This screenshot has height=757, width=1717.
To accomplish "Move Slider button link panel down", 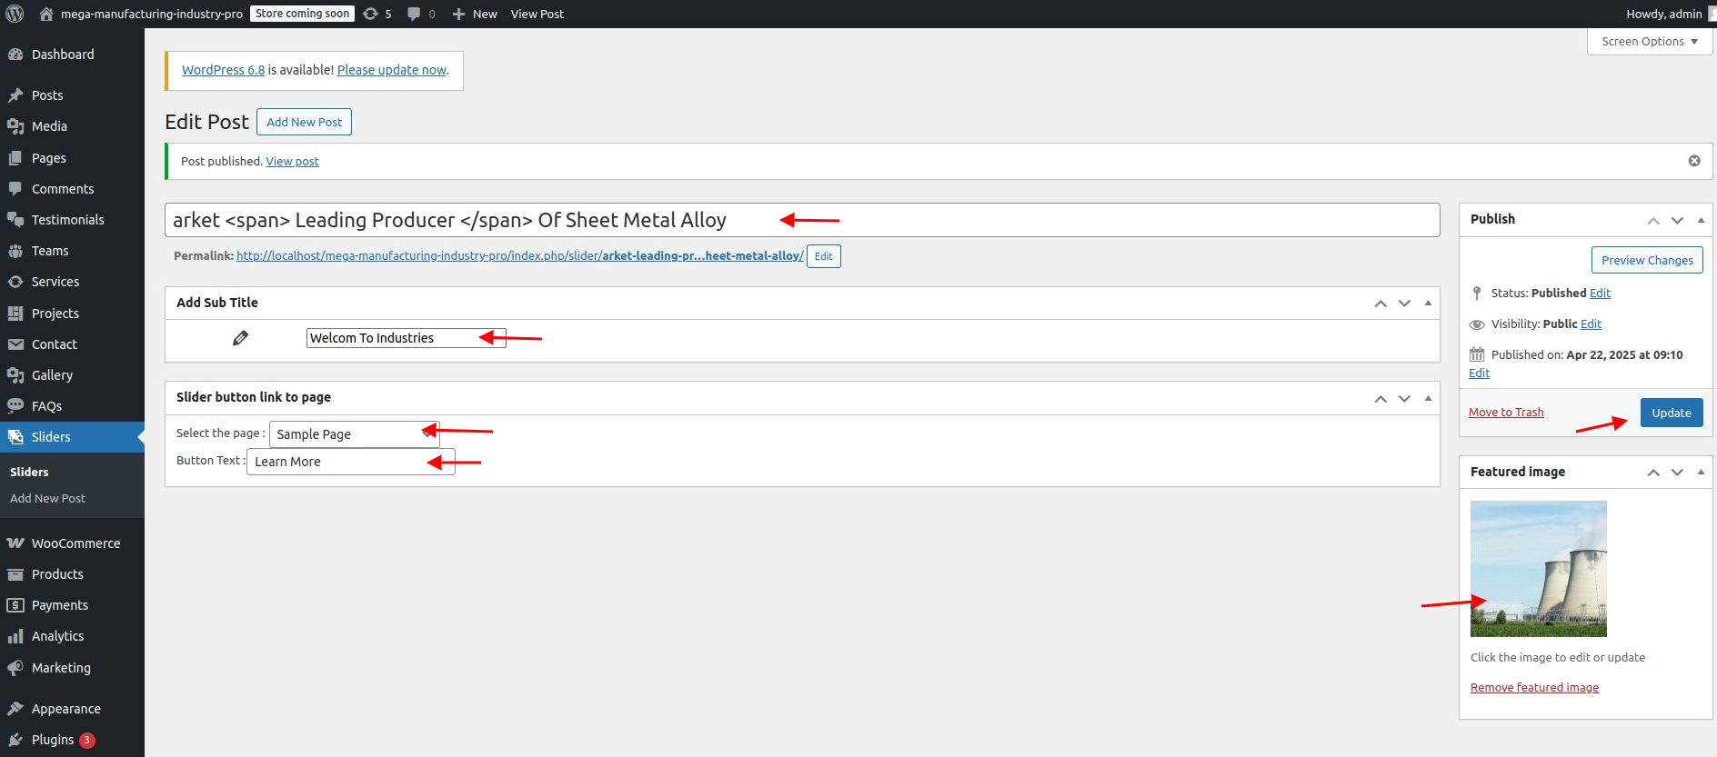I will click(1404, 398).
